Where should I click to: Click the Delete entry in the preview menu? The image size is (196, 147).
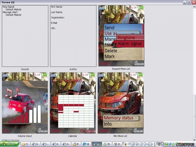click(111, 51)
